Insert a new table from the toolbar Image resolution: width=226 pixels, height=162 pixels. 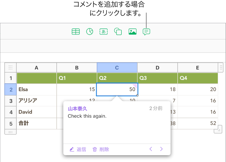[76, 31]
